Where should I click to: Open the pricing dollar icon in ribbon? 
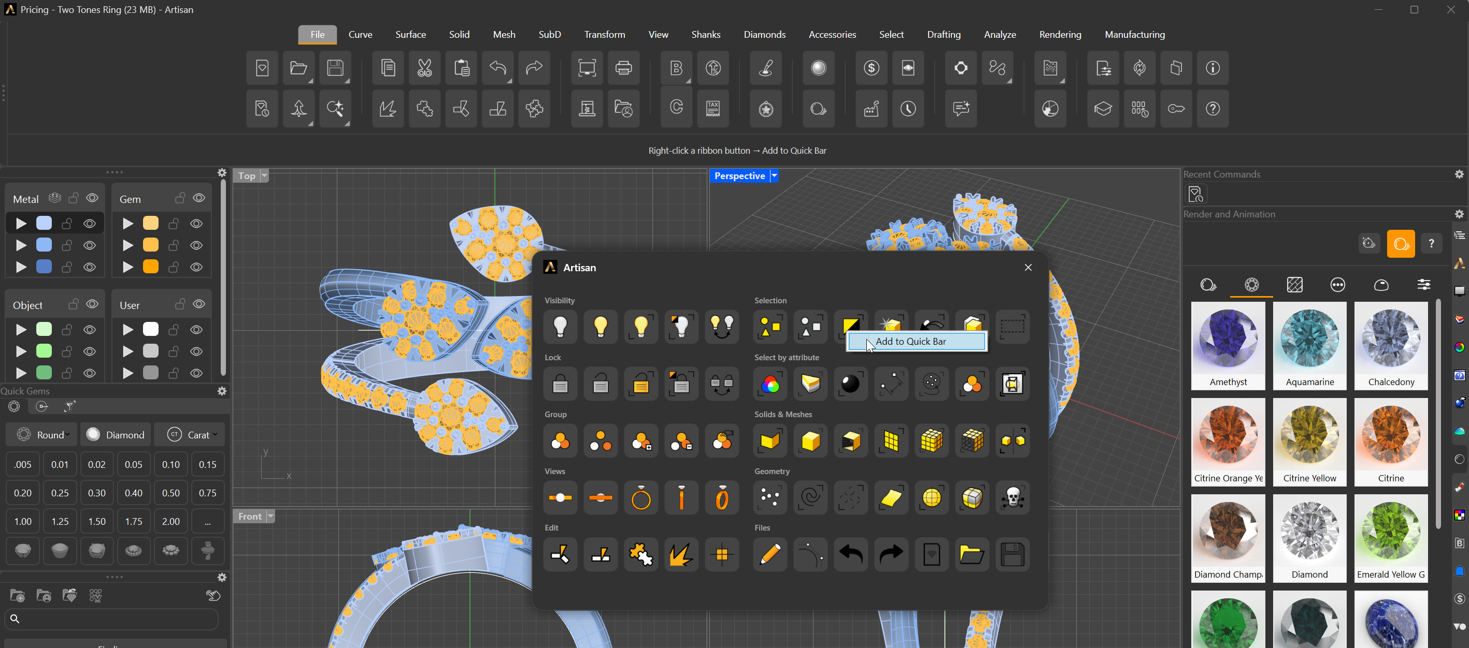click(872, 68)
